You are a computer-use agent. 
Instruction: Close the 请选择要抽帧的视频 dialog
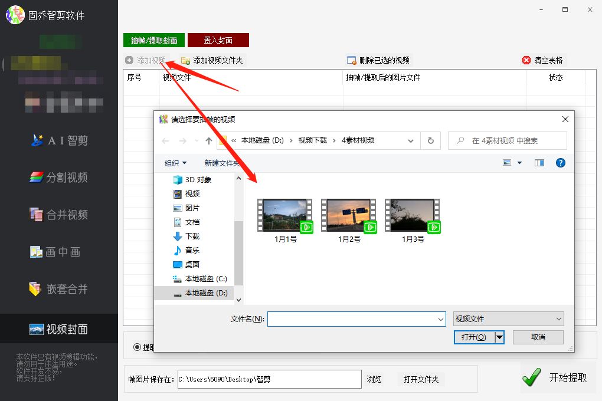tap(565, 119)
